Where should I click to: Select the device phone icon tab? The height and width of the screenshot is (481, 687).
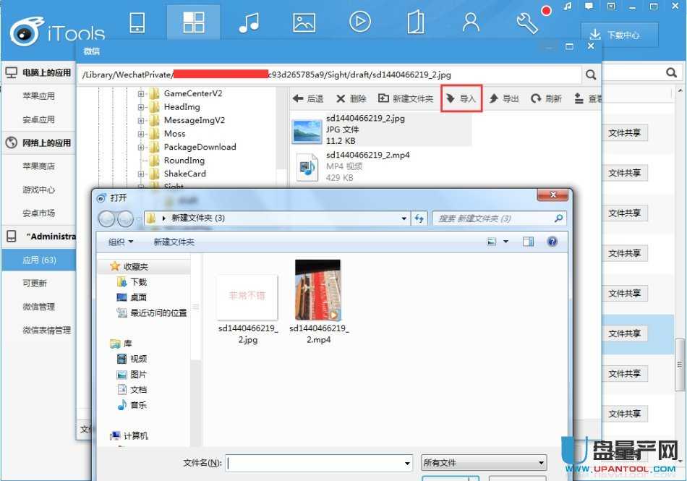tap(137, 22)
